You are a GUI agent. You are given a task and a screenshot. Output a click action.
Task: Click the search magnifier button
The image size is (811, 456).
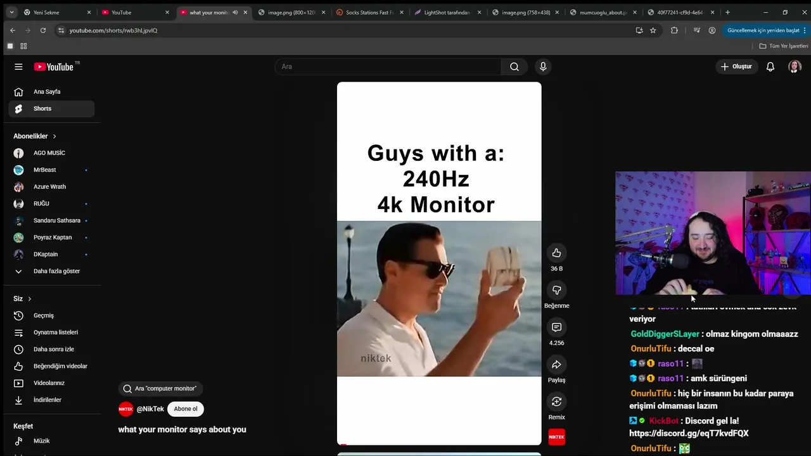tap(514, 66)
